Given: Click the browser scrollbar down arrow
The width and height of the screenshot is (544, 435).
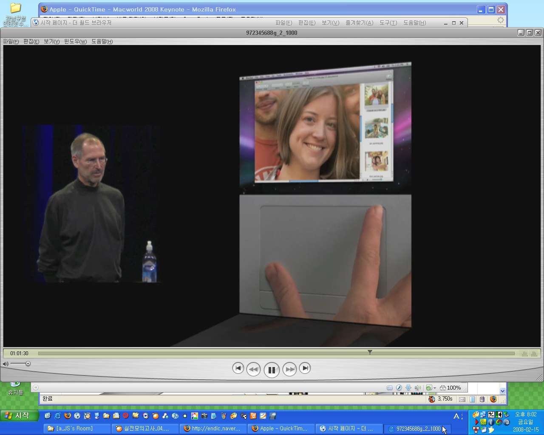Looking at the screenshot, I should 502,391.
